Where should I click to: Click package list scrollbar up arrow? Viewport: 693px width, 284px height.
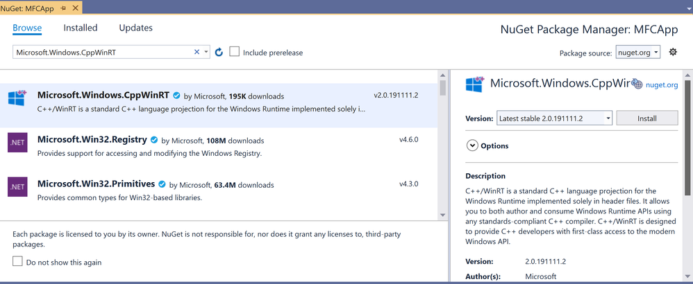(x=443, y=74)
